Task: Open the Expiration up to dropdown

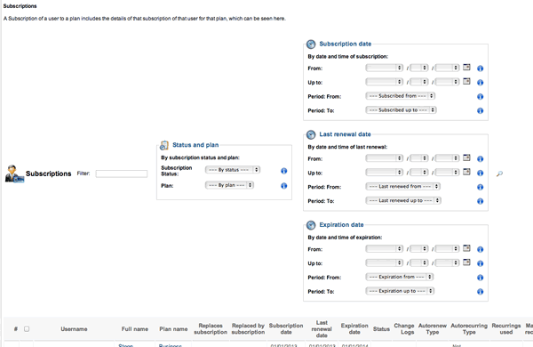Action: click(400, 291)
